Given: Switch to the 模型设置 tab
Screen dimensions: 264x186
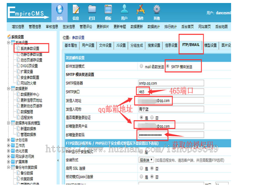Looking at the screenshot, I should 211,46.
